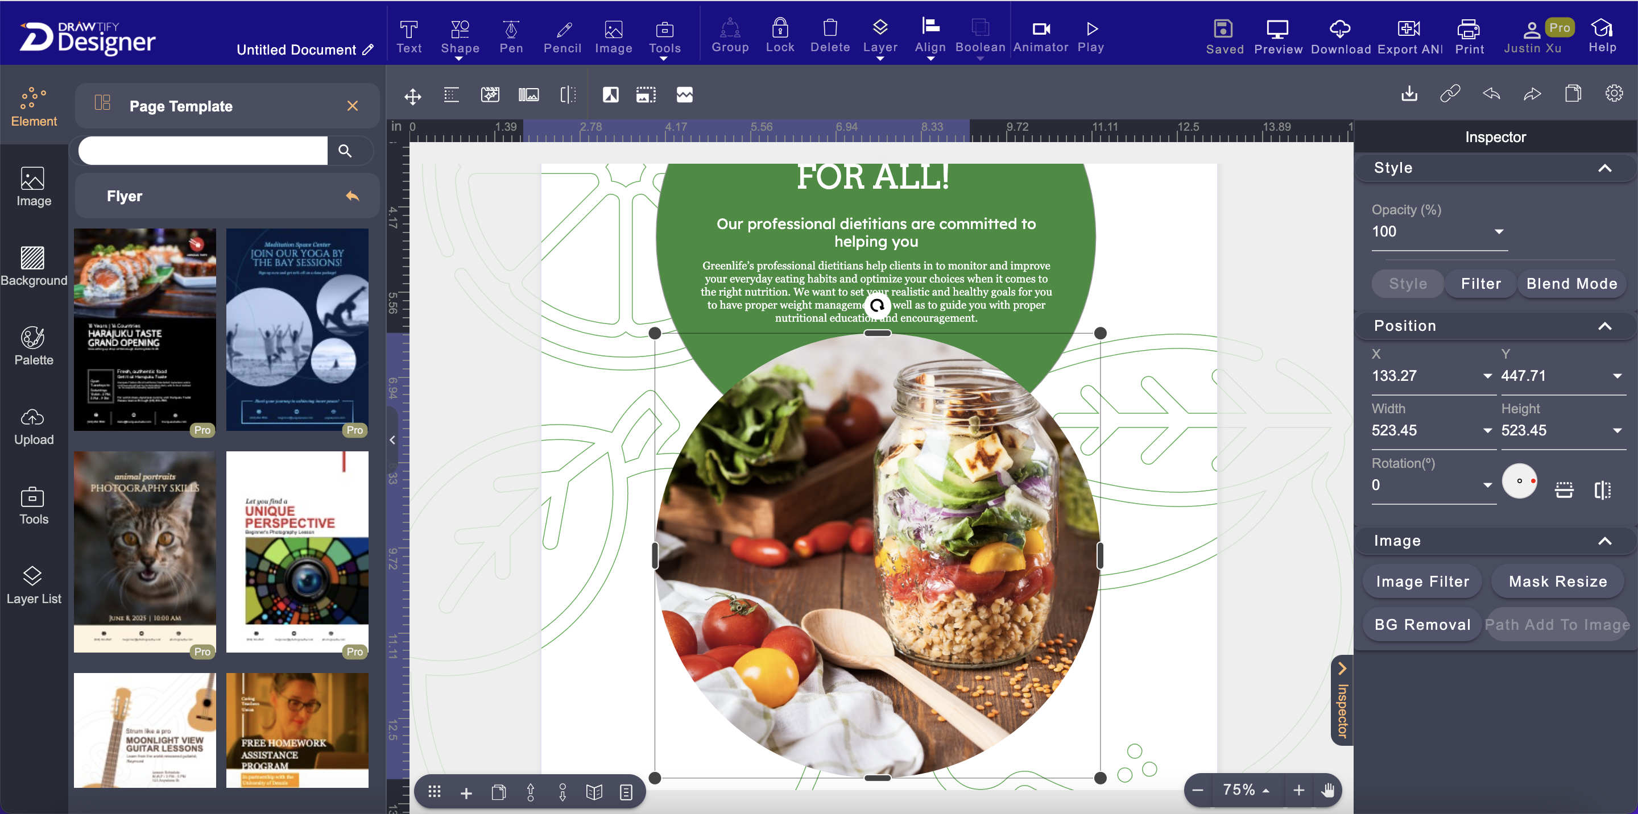Switch to the Filter tab
Screen dimensions: 1638x814
[x=1480, y=284]
